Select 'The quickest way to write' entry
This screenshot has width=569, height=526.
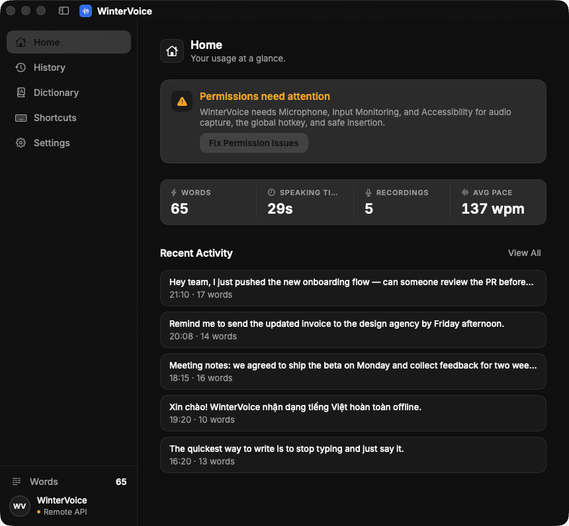[353, 455]
